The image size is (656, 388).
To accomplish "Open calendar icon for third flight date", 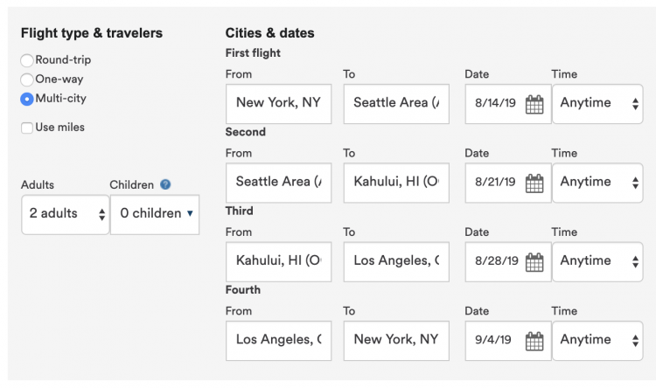I will pyautogui.click(x=534, y=261).
